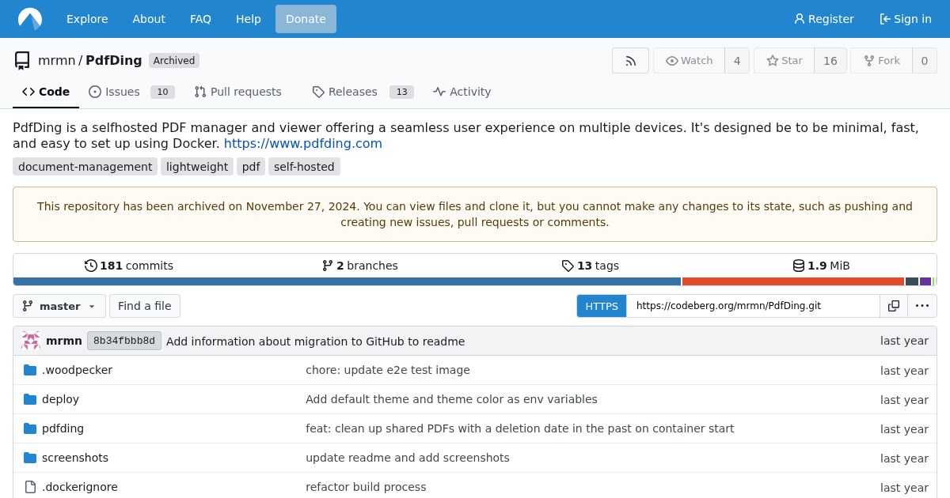Open Help in the top navigation
The height and width of the screenshot is (498, 950).
click(249, 19)
